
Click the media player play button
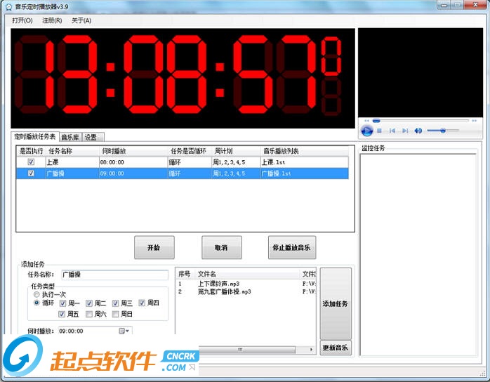[366, 131]
